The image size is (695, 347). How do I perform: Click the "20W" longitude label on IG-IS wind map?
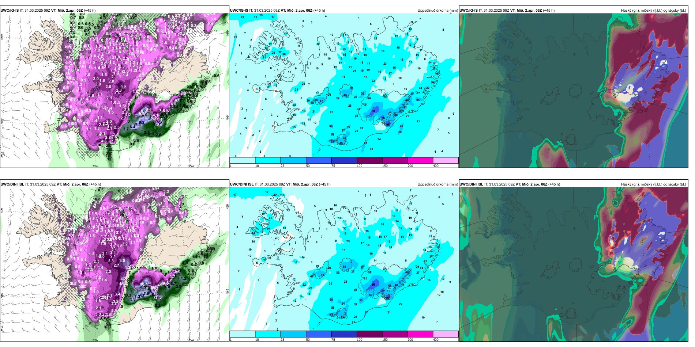[95, 166]
